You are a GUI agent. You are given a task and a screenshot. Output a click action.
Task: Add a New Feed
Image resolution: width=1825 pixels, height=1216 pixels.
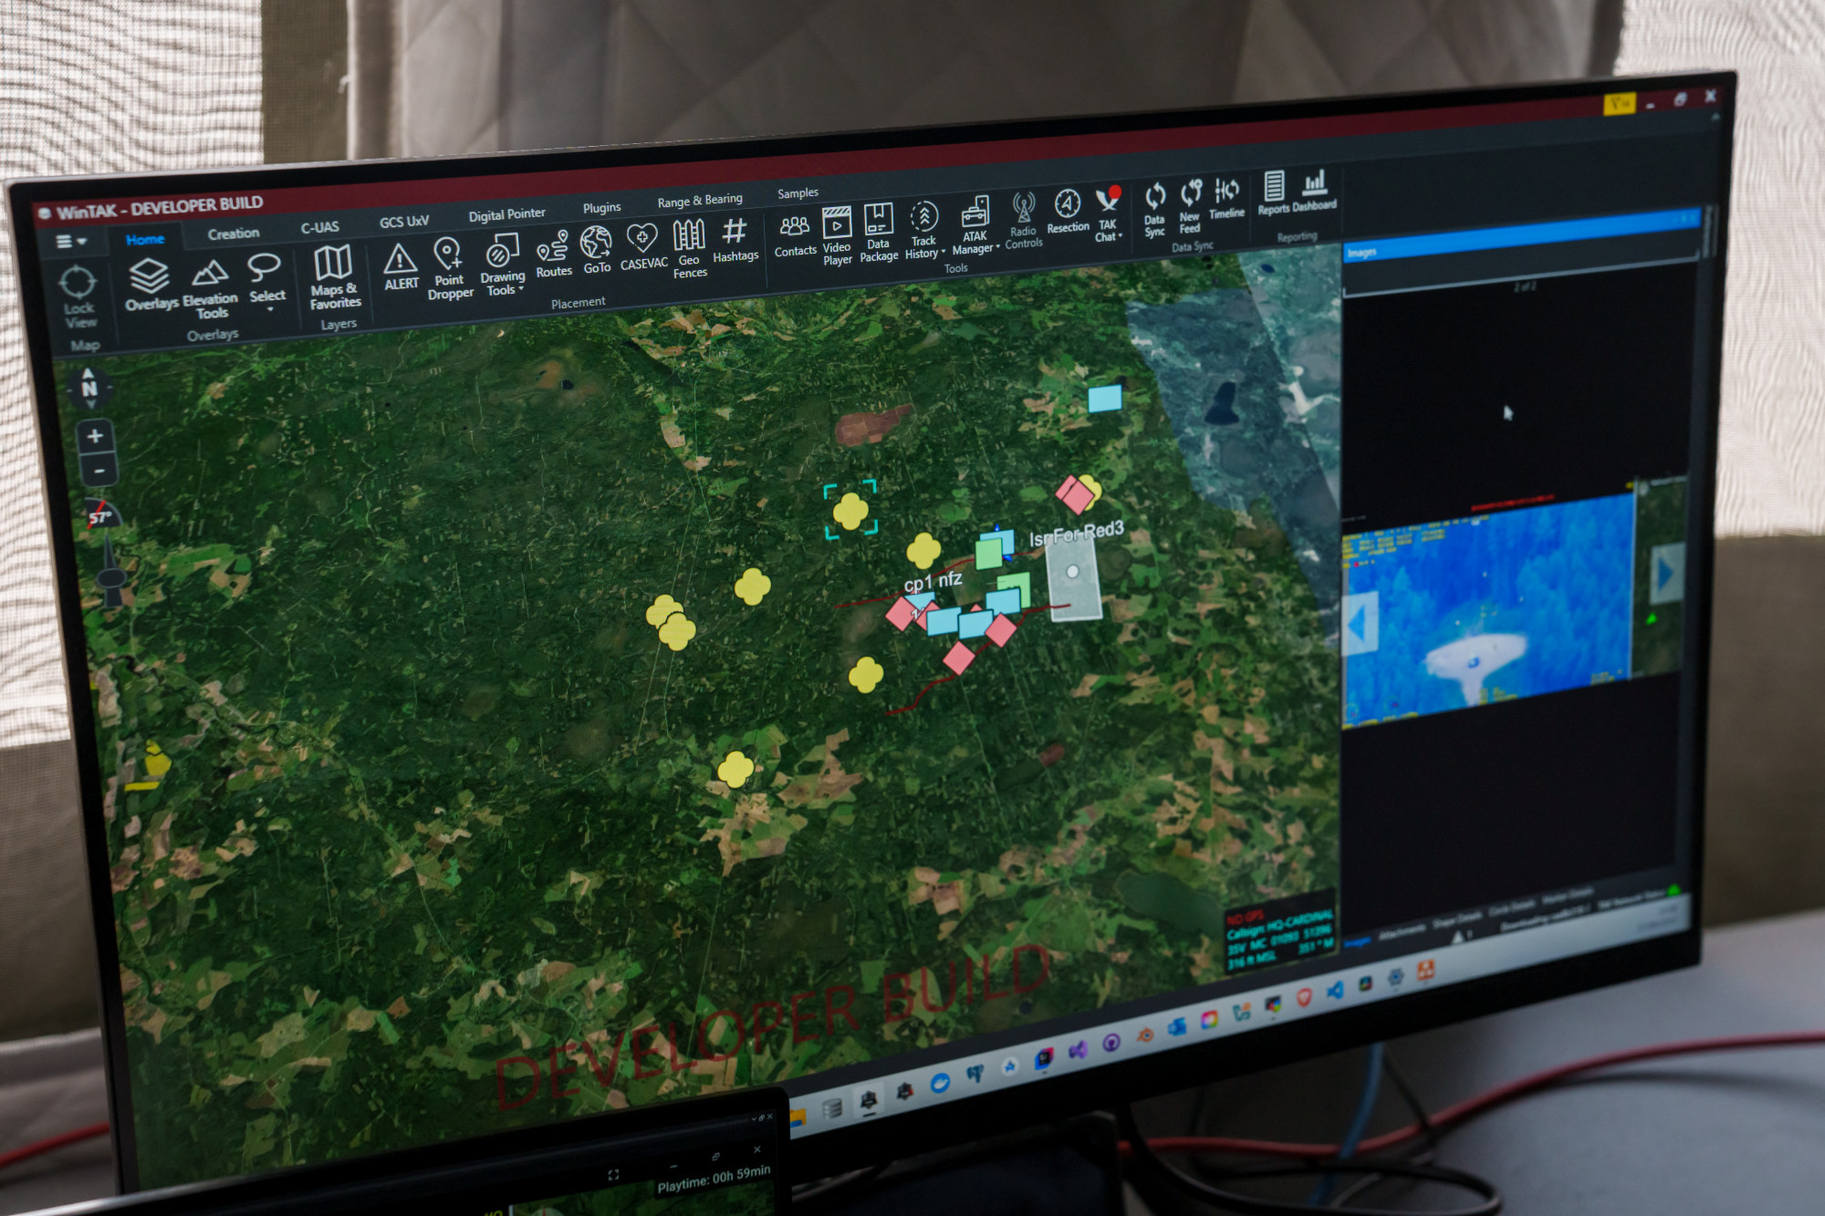click(1190, 207)
